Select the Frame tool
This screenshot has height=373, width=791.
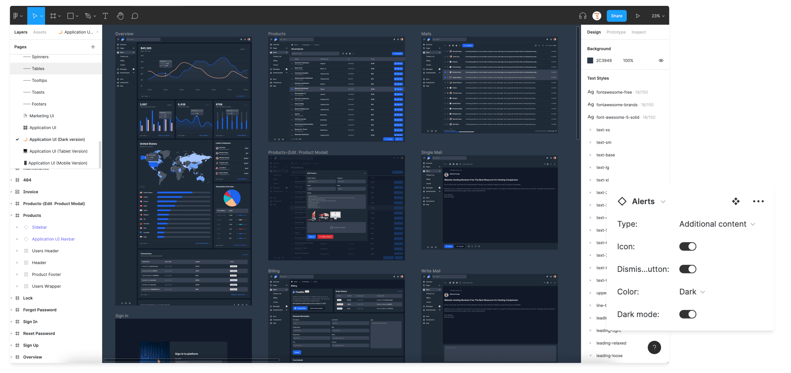coord(53,16)
